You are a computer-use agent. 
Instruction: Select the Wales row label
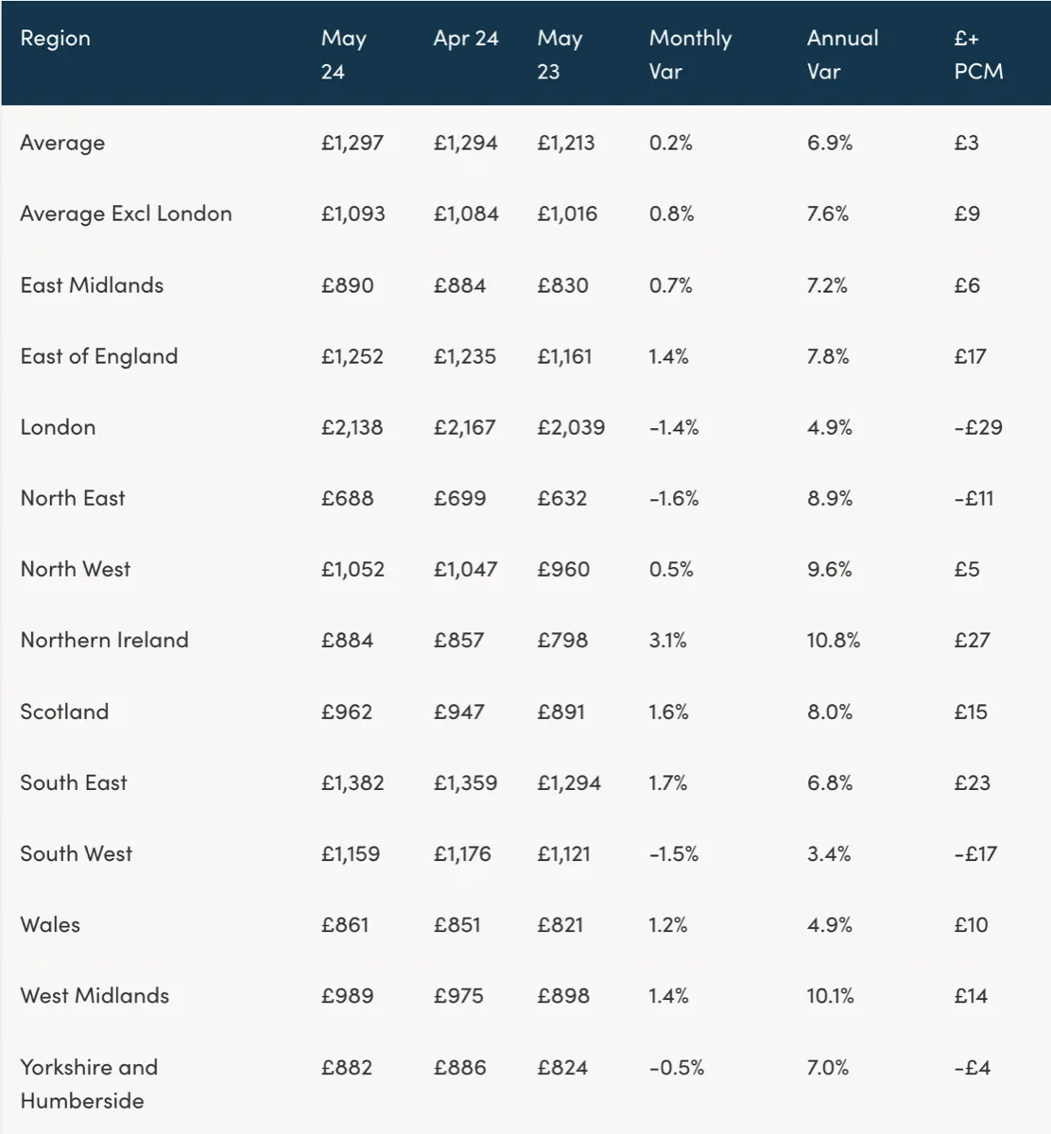50,924
